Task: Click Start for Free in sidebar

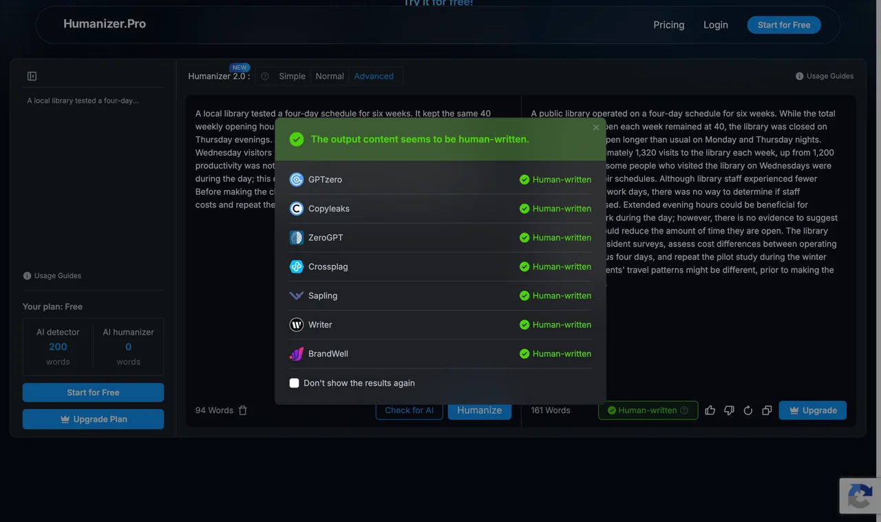Action: point(93,393)
